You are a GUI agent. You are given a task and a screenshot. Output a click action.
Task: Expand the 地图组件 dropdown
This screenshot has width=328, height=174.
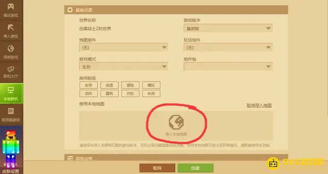pos(124,48)
